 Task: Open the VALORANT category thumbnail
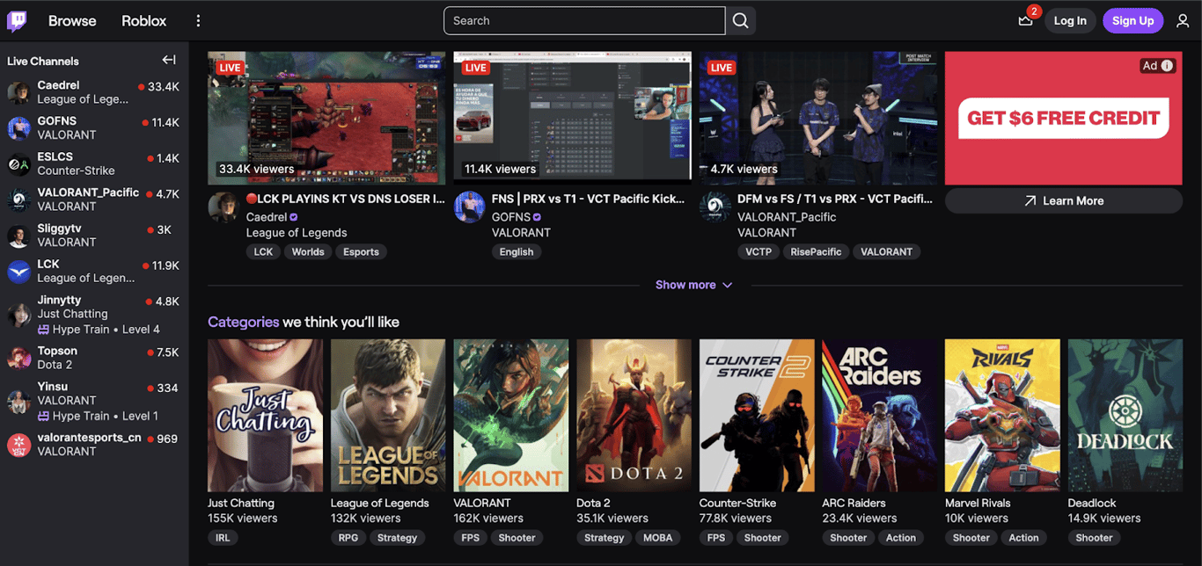pyautogui.click(x=510, y=415)
